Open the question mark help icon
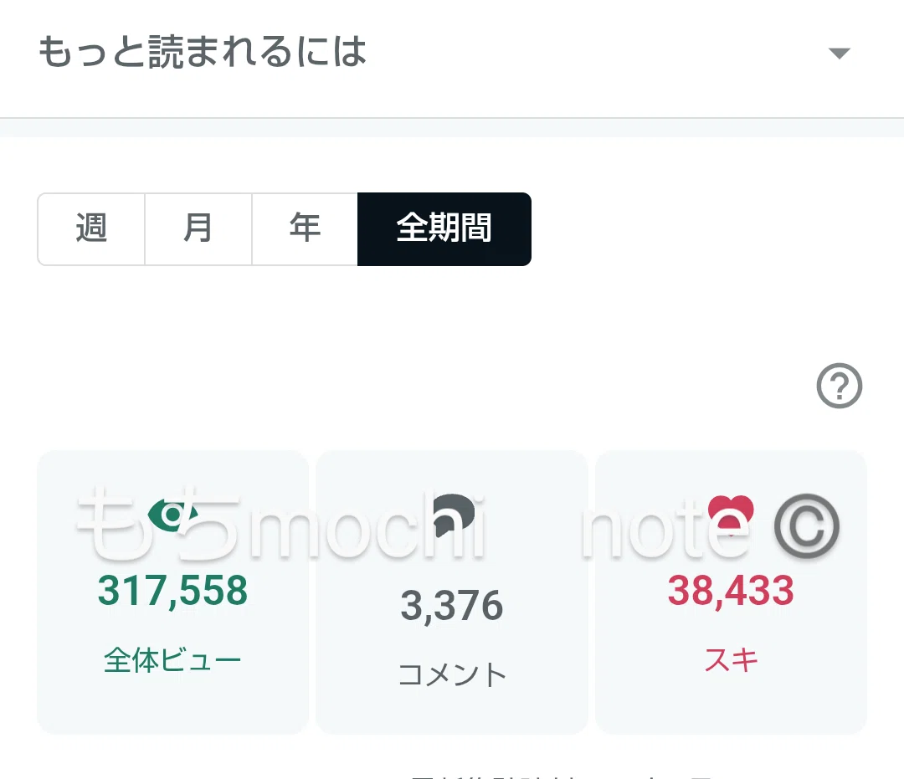The image size is (904, 779). pos(839,386)
